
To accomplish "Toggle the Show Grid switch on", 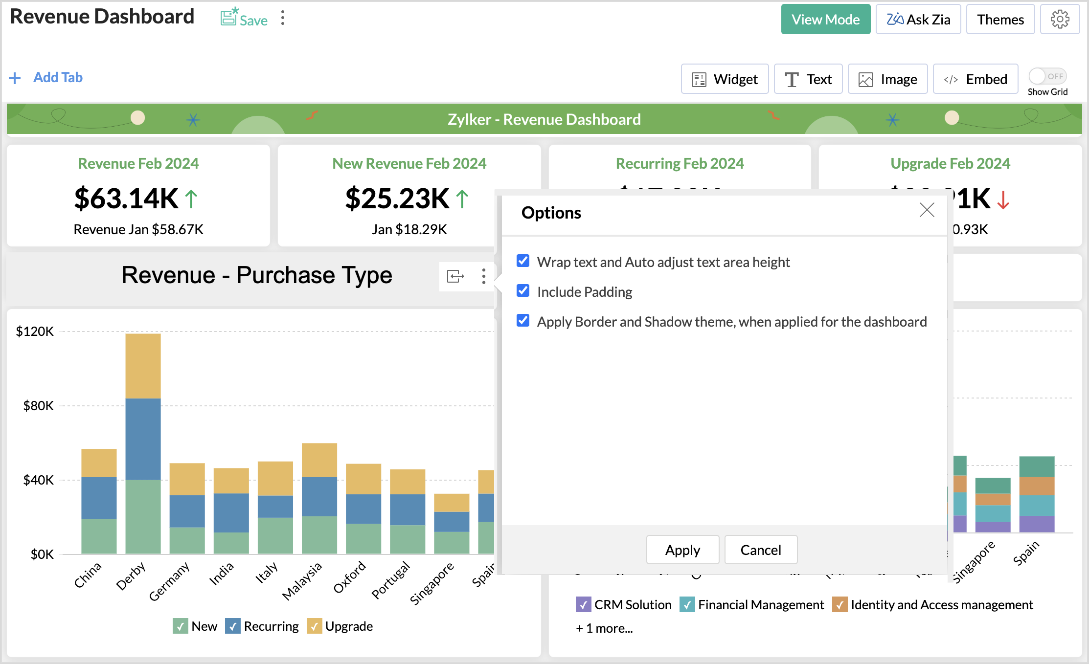I will [1047, 76].
